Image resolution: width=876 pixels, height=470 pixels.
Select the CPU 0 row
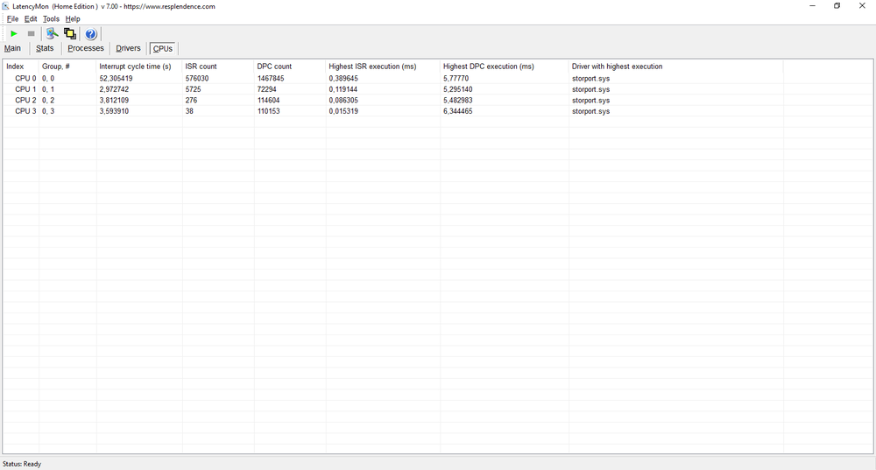26,78
